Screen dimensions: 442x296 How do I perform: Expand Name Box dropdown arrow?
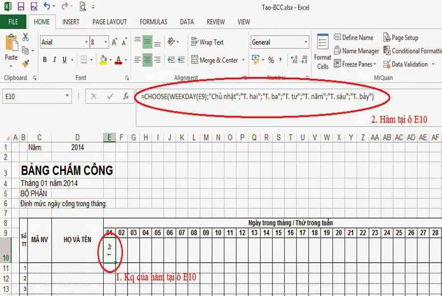tap(67, 96)
